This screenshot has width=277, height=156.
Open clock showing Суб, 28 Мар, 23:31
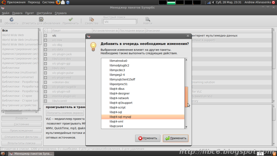pyautogui.click(x=228, y=2)
